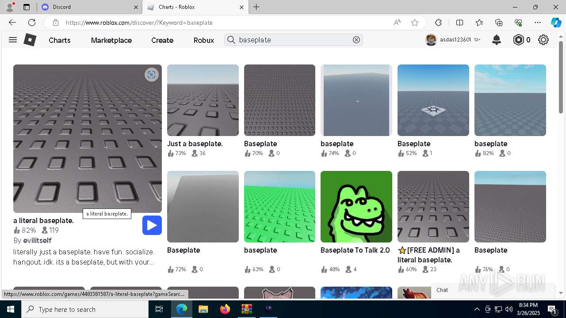The image size is (566, 318).
Task: Open the Roblox hamburger navigation menu
Action: click(x=13, y=40)
